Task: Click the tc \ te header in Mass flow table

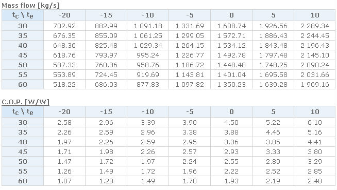Action: (23, 15)
